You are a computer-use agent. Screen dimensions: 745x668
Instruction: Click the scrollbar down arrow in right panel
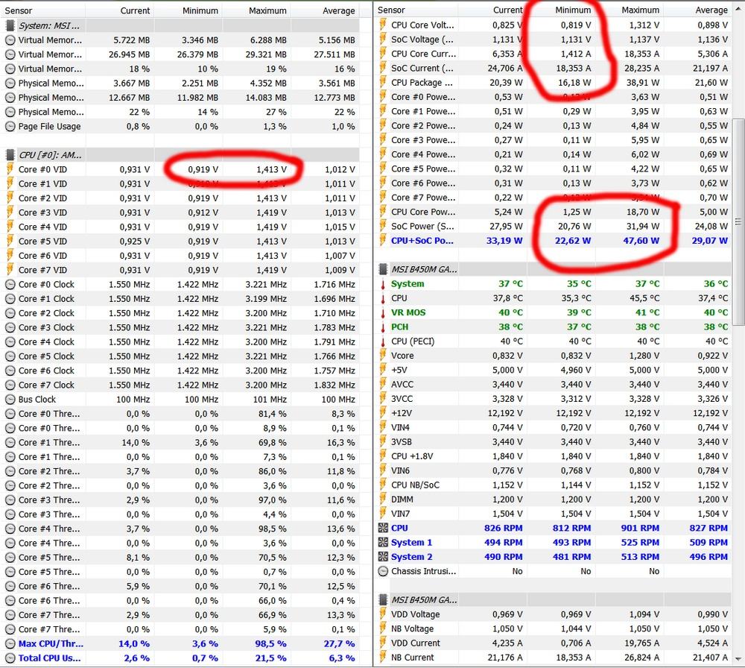pos(738,659)
